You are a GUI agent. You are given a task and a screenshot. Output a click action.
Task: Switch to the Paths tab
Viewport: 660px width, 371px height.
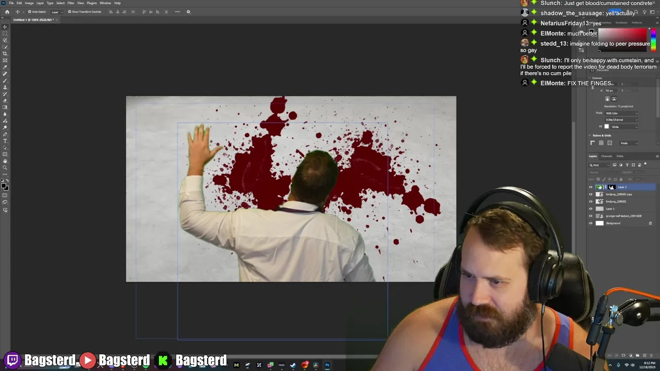click(620, 156)
